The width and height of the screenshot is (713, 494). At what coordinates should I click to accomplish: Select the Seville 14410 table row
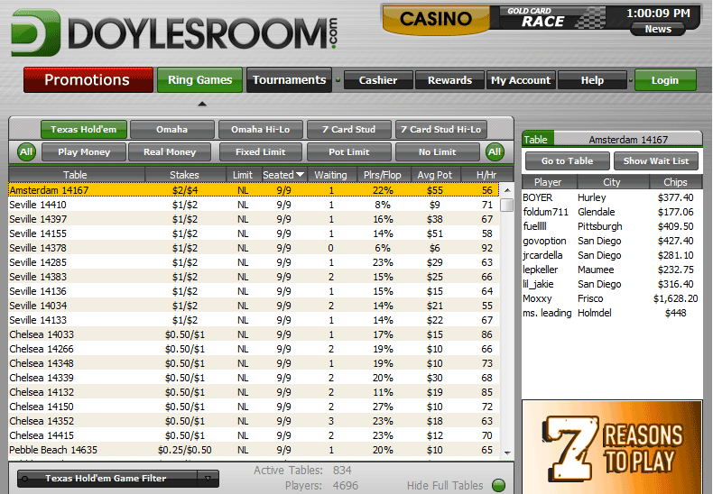(x=254, y=205)
